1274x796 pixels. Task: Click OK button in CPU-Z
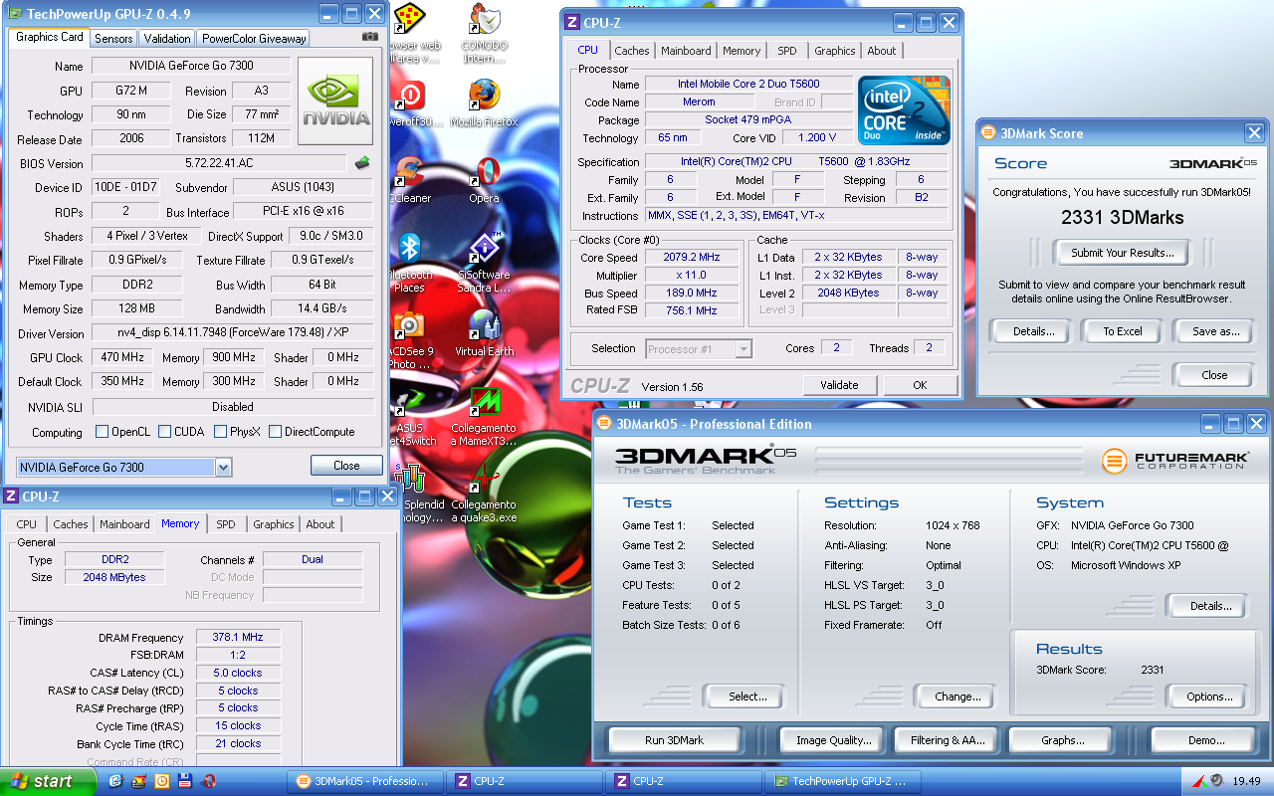[920, 385]
